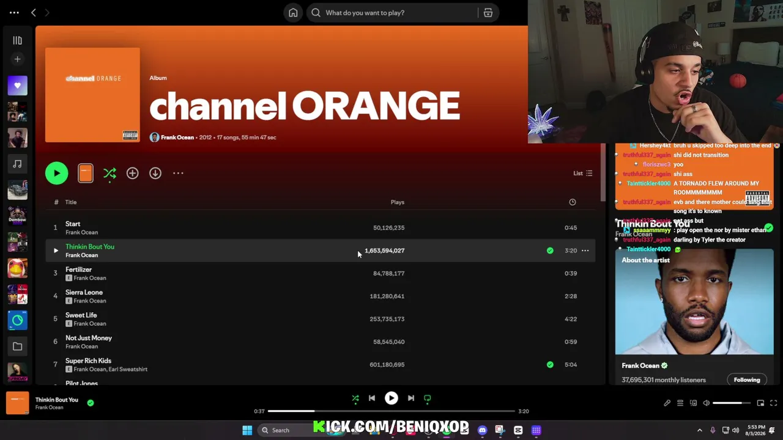Open Connect to a device
Image resolution: width=783 pixels, height=440 pixels.
[x=693, y=403]
